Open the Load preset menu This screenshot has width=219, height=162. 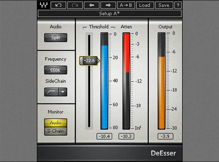tap(145, 5)
